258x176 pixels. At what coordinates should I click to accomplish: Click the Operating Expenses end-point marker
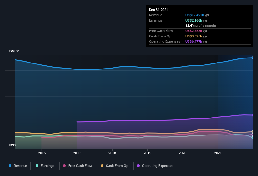[252, 115]
